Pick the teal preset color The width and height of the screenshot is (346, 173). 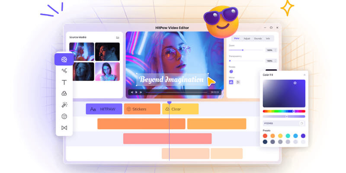point(288,136)
